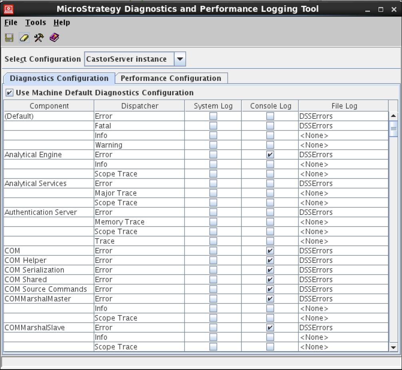
Task: Expand the Select Configuration dropdown arrow
Action: (x=180, y=59)
